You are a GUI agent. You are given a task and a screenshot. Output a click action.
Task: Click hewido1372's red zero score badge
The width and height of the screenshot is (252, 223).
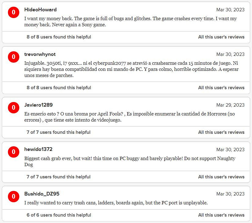pos(13,152)
